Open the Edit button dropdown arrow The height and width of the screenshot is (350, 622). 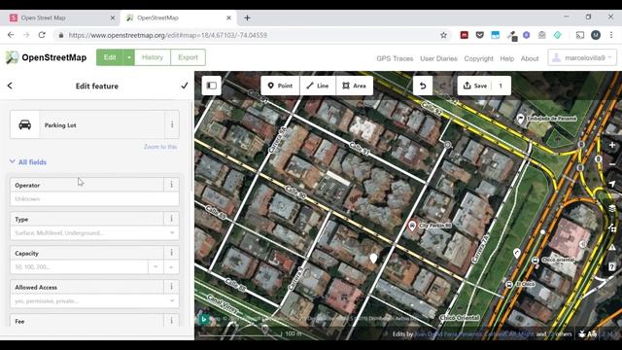[x=129, y=57]
